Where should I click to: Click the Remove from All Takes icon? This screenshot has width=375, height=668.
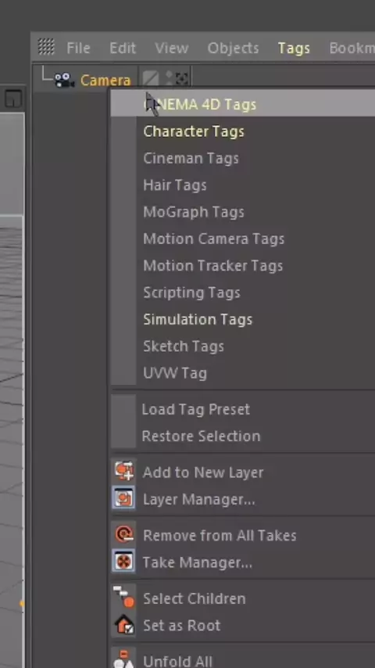click(124, 534)
